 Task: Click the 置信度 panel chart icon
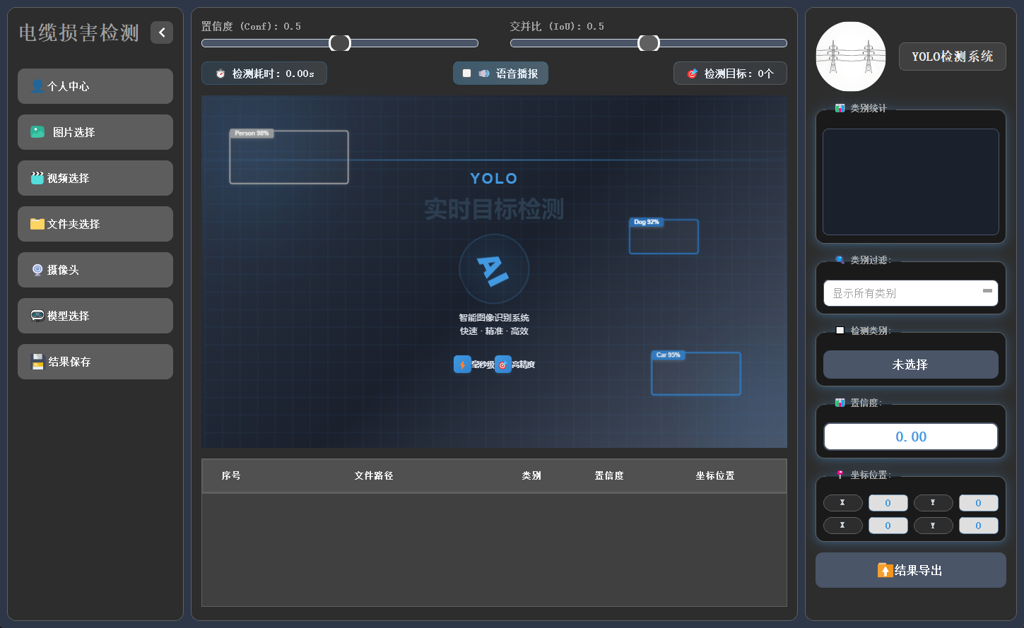tap(840, 403)
